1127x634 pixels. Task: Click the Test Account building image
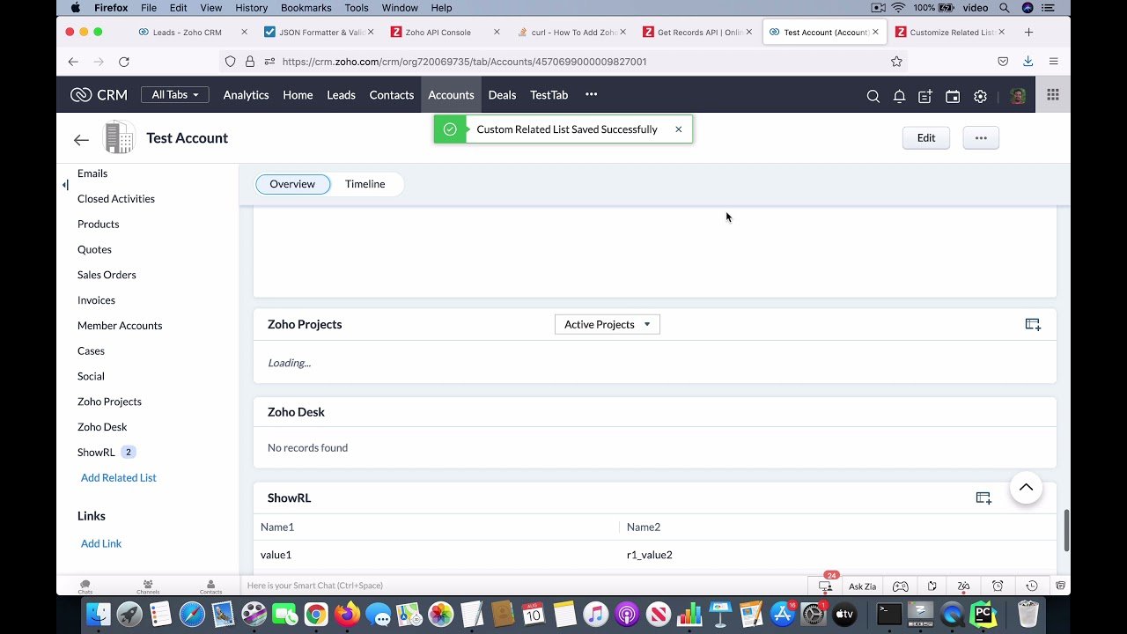pyautogui.click(x=119, y=137)
